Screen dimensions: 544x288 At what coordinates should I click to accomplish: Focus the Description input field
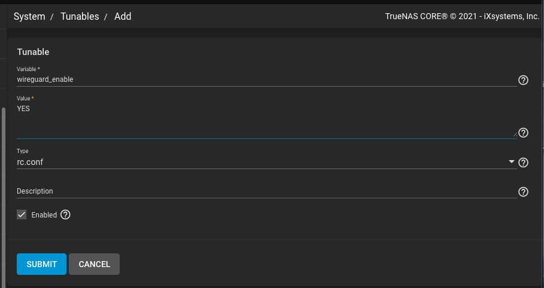263,191
